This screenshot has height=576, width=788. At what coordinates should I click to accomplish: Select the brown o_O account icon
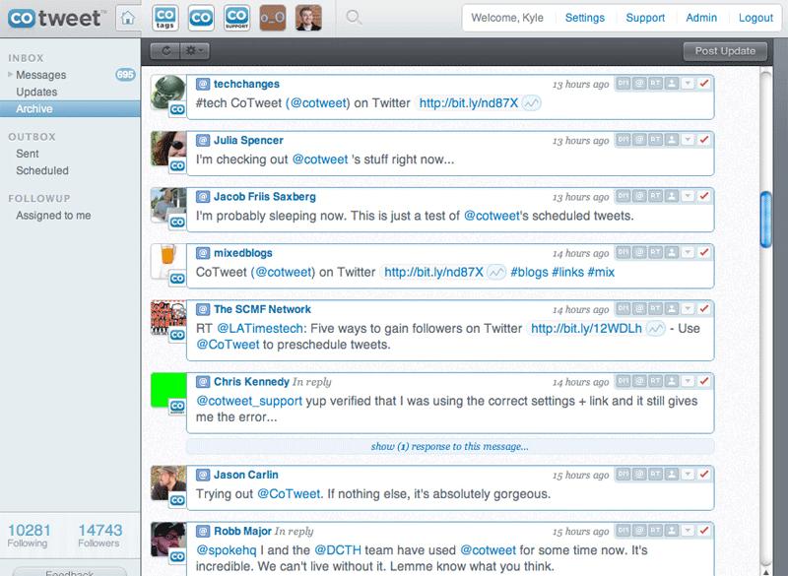pos(273,18)
